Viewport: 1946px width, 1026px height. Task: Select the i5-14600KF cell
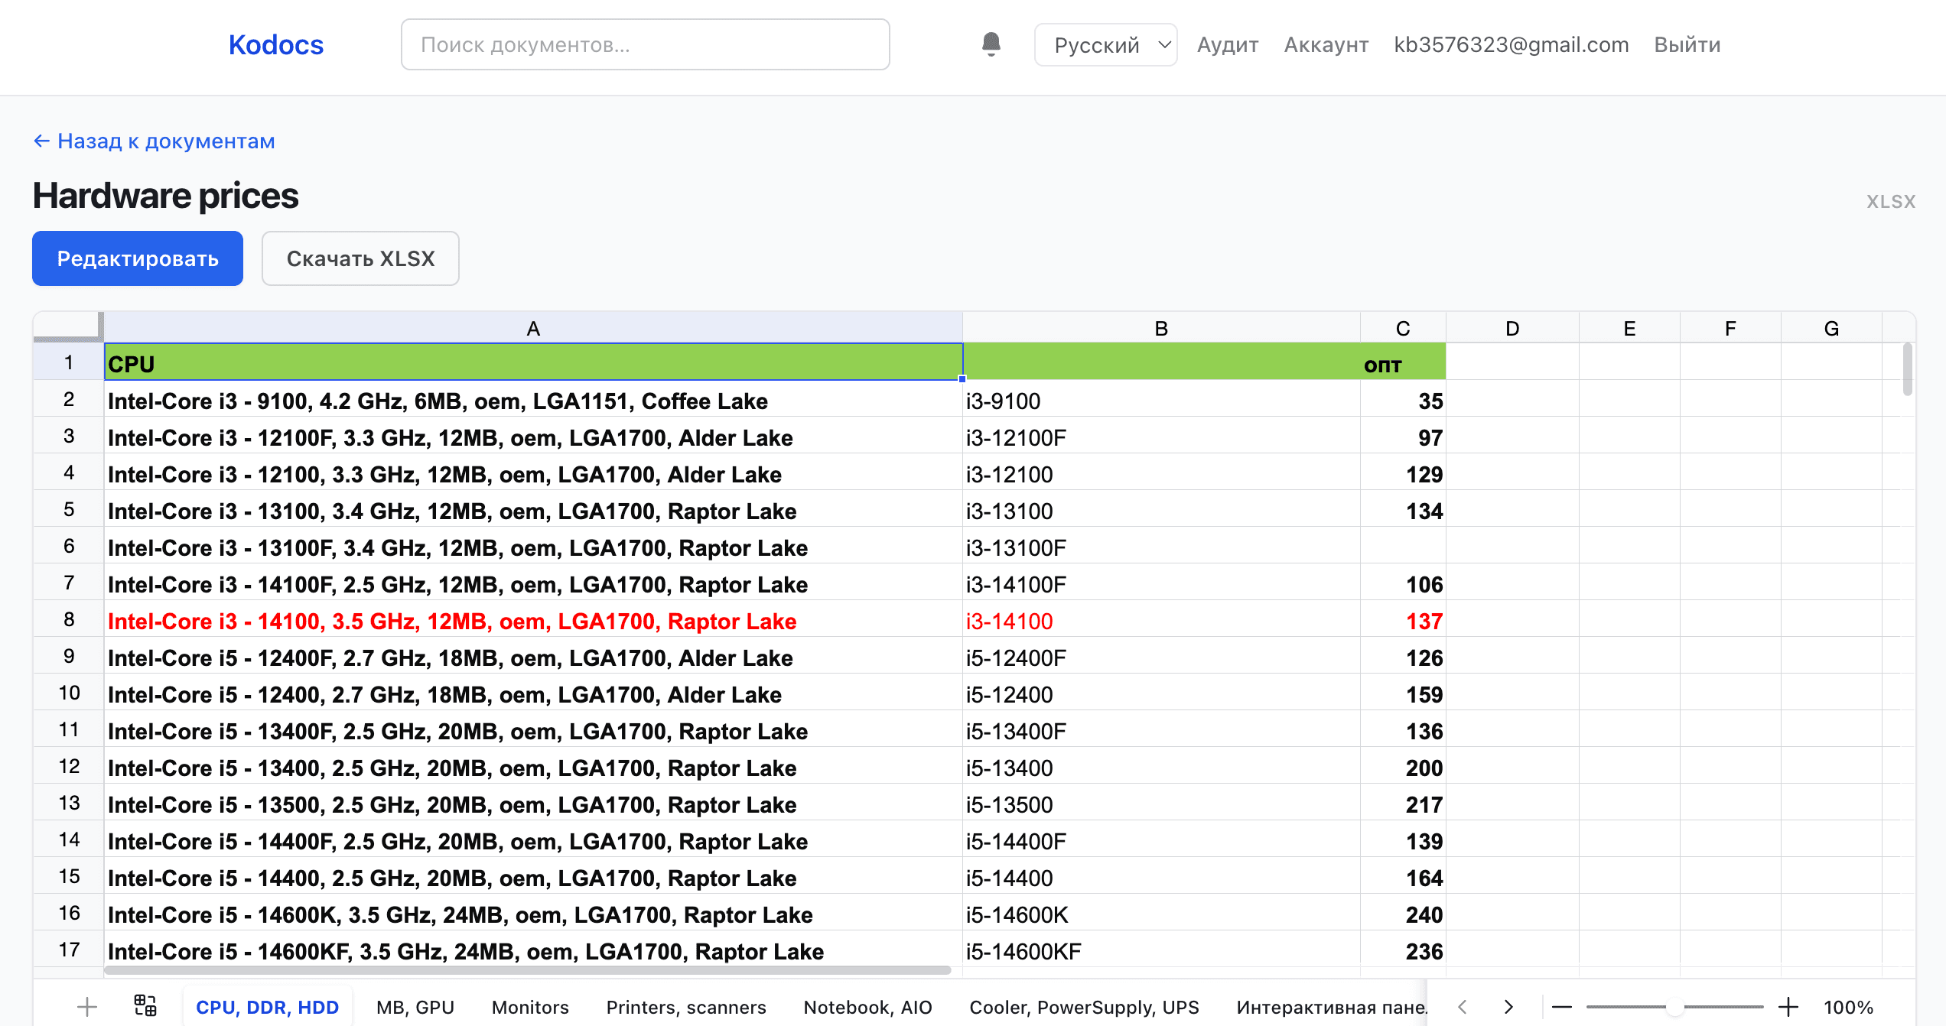(x=1161, y=950)
